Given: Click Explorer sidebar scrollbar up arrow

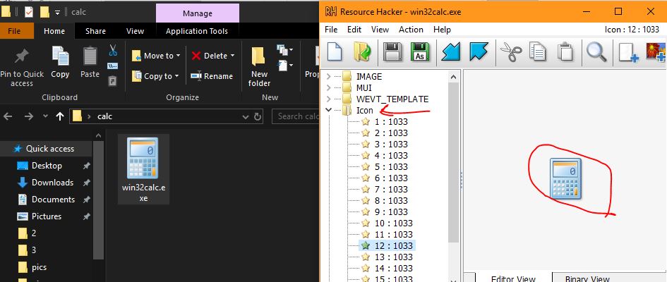Looking at the screenshot, I should click(98, 136).
